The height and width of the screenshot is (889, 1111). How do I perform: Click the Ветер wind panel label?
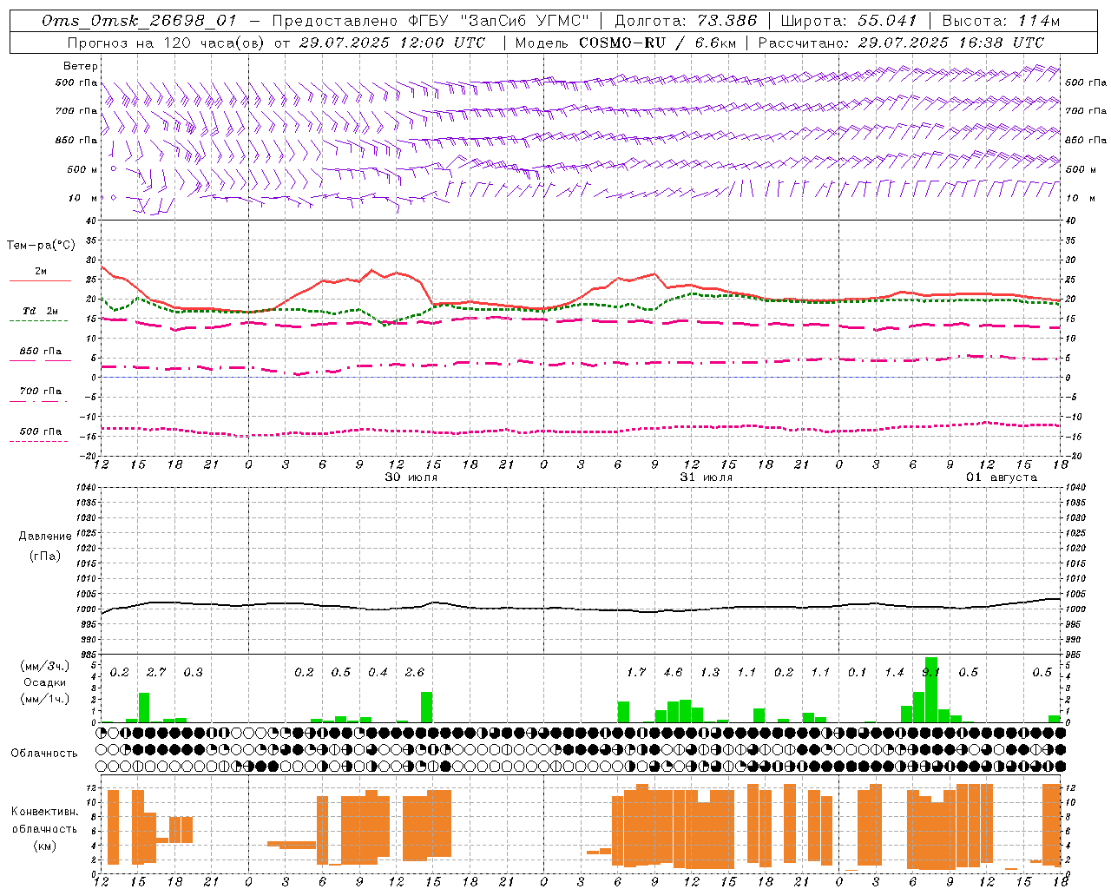click(x=81, y=66)
